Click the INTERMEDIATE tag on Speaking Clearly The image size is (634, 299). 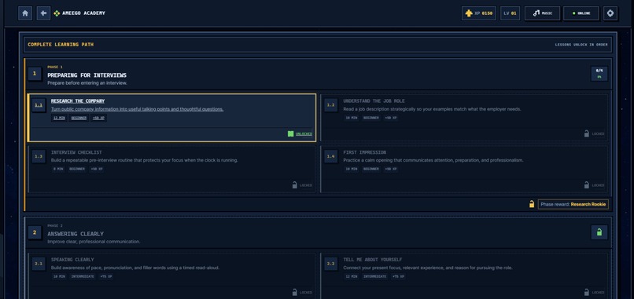pyautogui.click(x=83, y=276)
